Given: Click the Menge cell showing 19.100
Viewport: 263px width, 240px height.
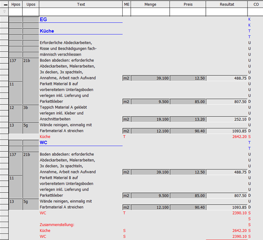Looking at the screenshot, I should pyautogui.click(x=150, y=119).
